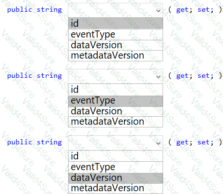Click the first 'public string' code text
Viewport: 223px width, 194px height.
tap(35, 10)
